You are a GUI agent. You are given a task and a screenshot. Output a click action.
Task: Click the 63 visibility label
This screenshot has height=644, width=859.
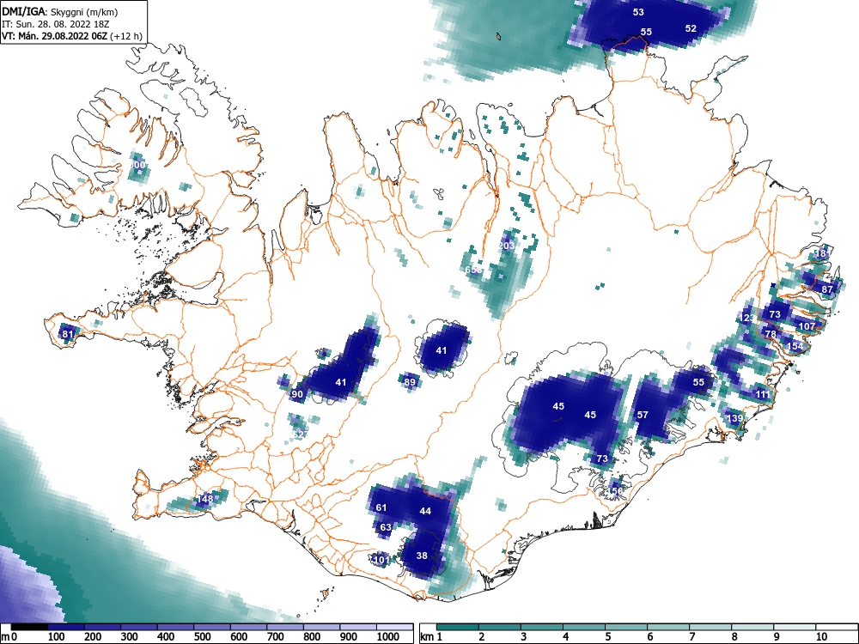point(386,527)
